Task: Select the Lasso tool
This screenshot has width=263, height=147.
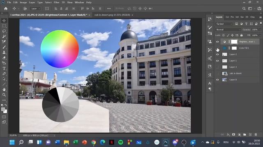Action: 4,31
